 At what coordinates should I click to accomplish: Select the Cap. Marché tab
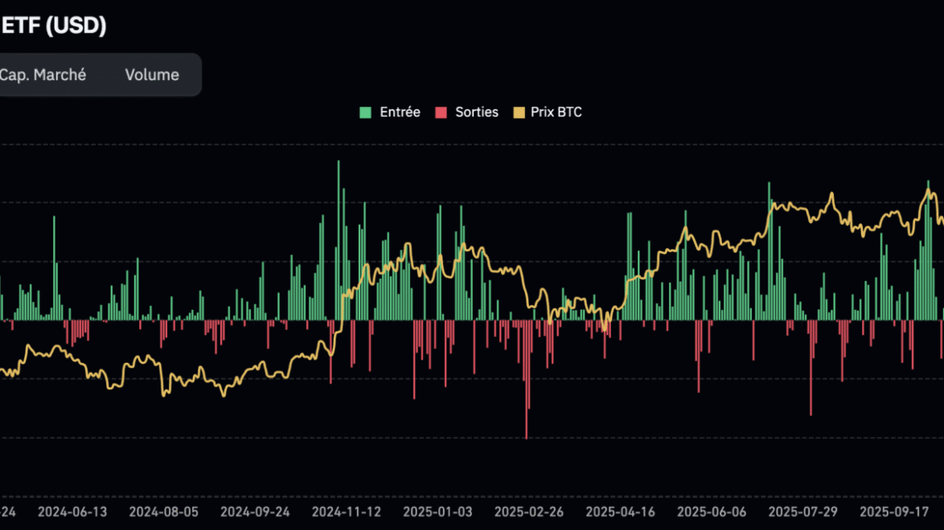[x=43, y=74]
